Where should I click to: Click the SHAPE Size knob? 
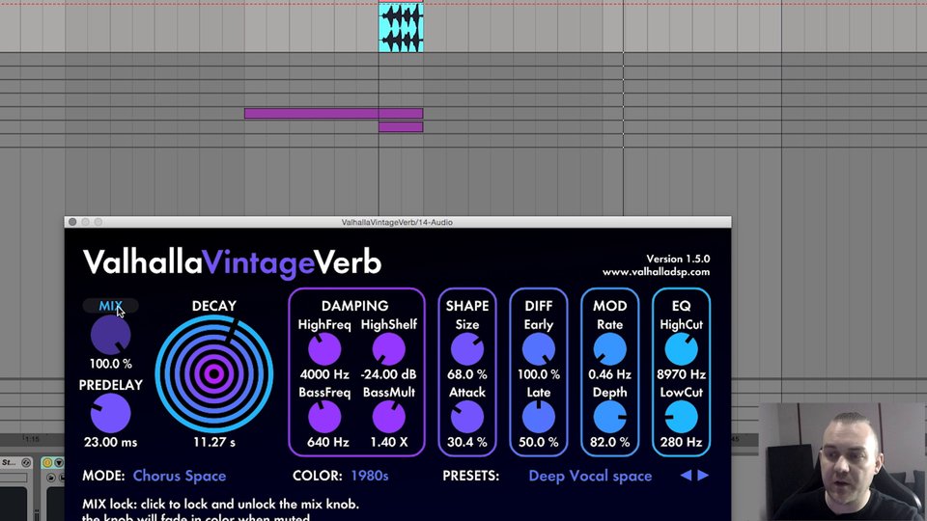467,349
